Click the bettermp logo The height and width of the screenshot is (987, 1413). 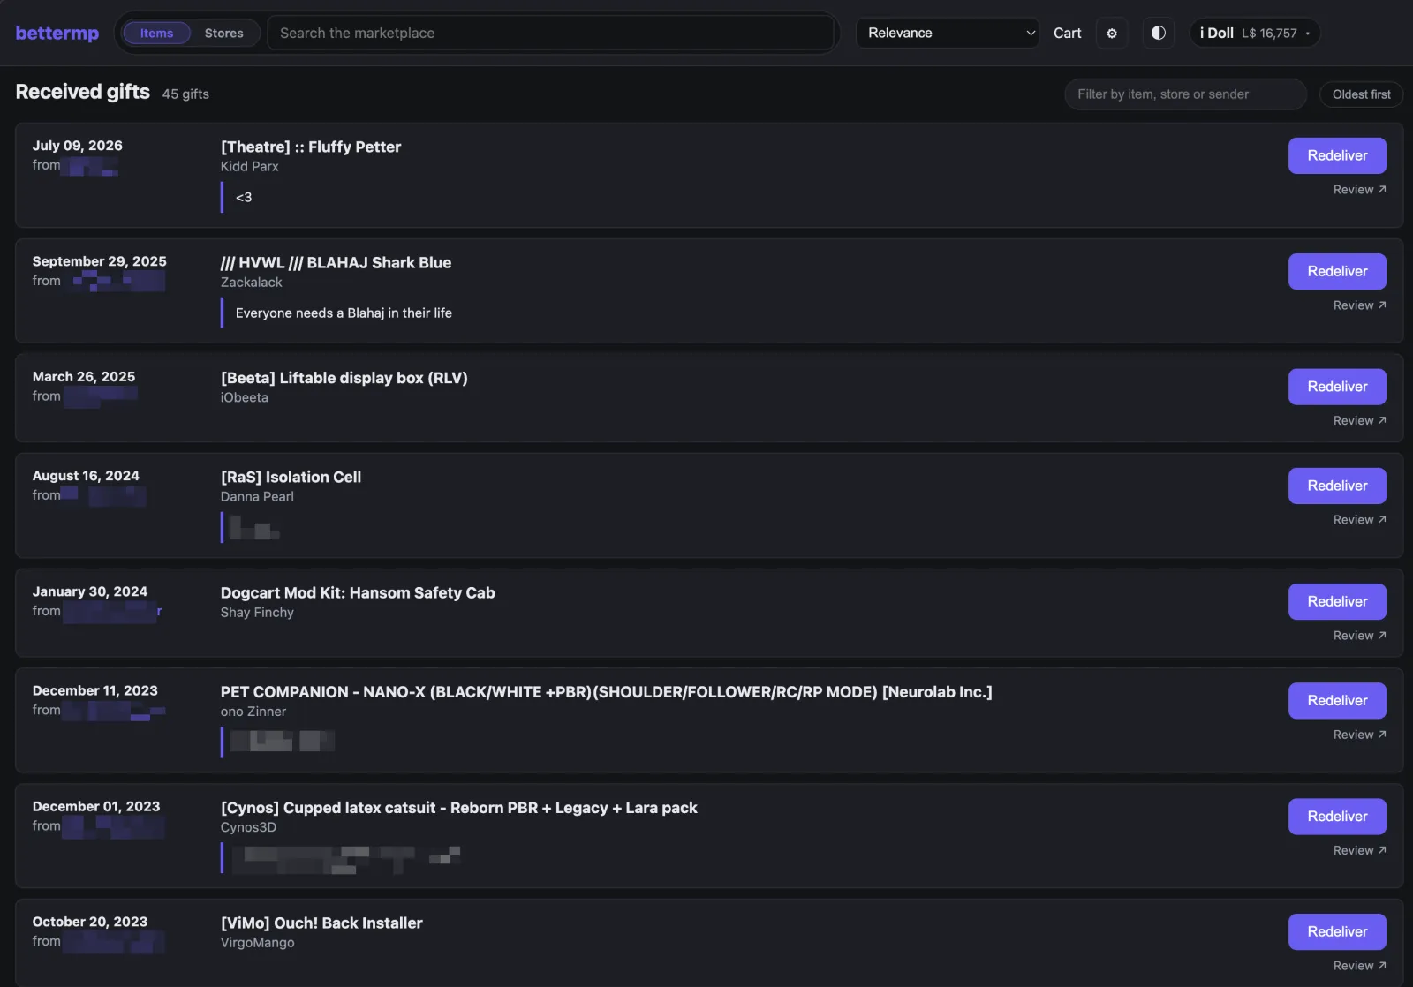(x=57, y=34)
